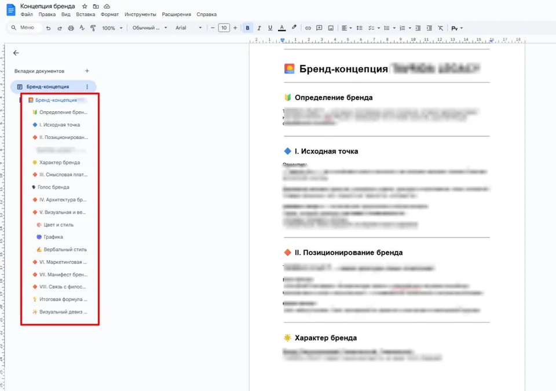Click document title Концепция бренда
Image resolution: width=556 pixels, height=391 pixels.
pos(47,6)
